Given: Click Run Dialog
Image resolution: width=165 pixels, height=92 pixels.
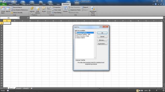Looking at the screenshot, I should click(57, 13).
